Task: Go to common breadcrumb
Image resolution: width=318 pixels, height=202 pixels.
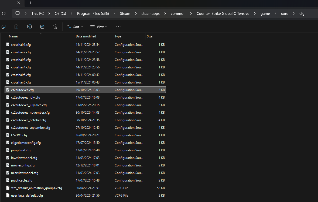Action: click(x=178, y=13)
